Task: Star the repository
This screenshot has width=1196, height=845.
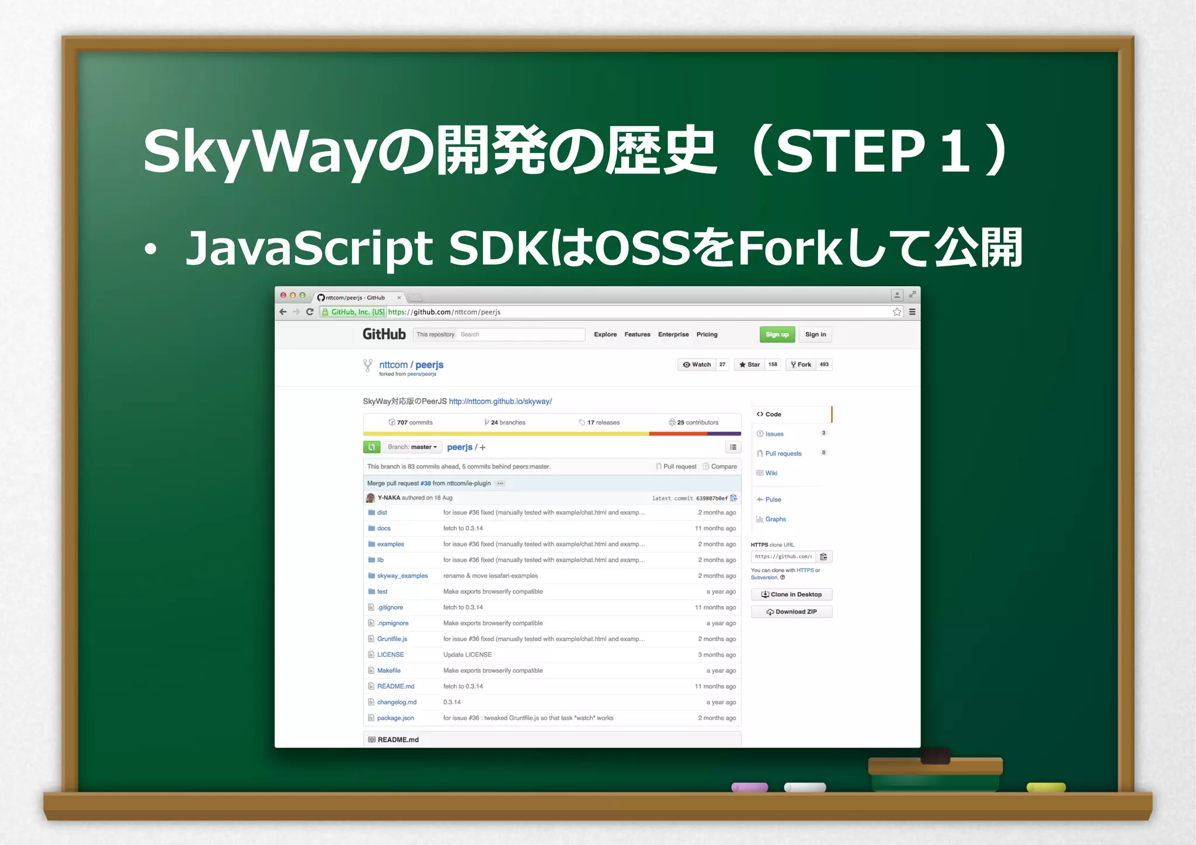Action: point(749,364)
